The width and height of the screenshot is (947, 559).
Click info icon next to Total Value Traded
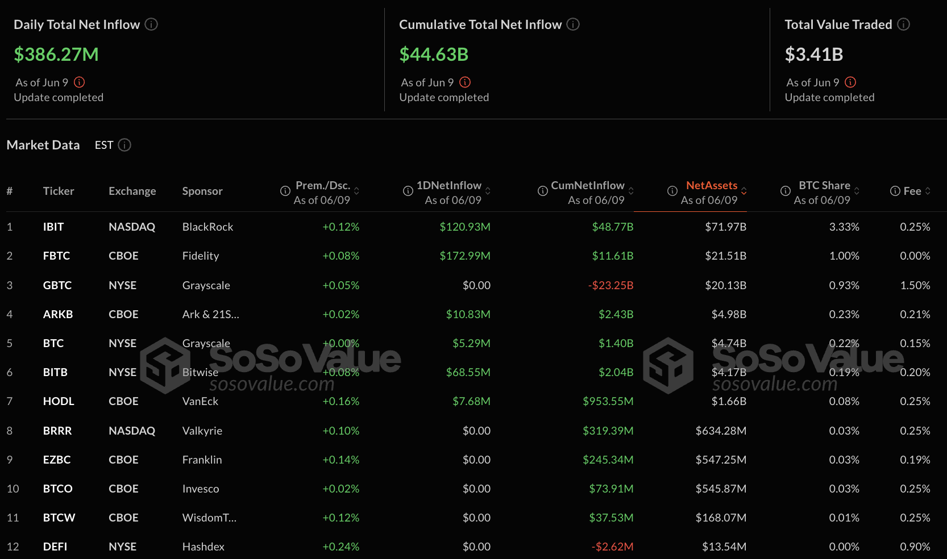pos(903,24)
